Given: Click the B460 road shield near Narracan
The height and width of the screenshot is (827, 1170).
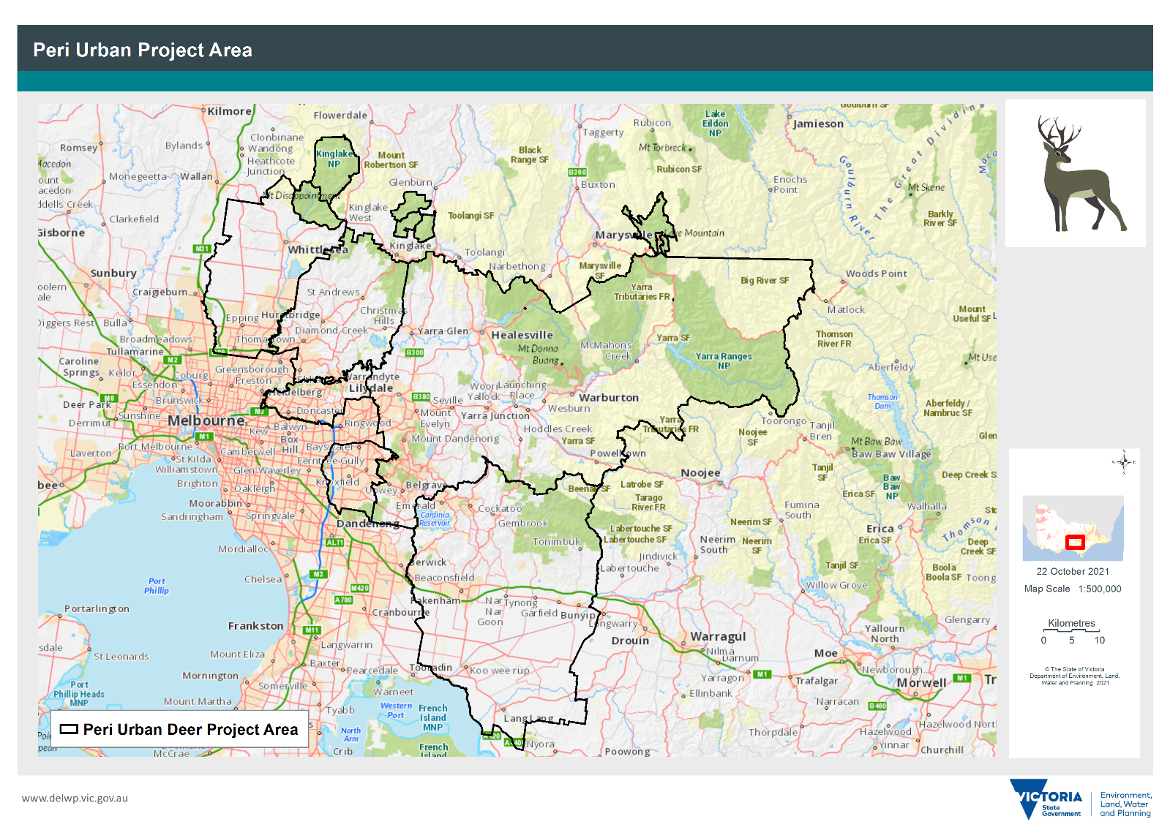Looking at the screenshot, I should pos(877,706).
